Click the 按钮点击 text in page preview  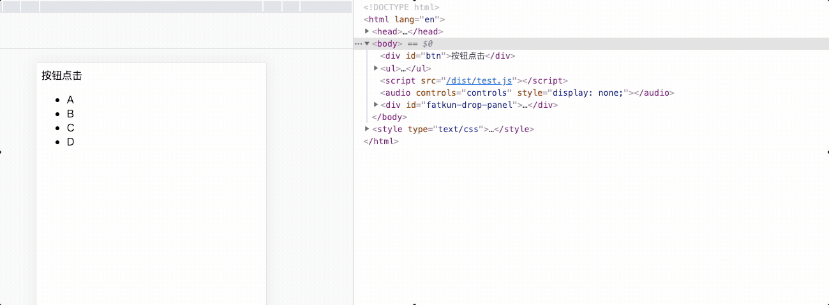coord(62,76)
